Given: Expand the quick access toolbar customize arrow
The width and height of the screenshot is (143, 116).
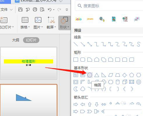Looking at the screenshot, I should coord(67,10).
